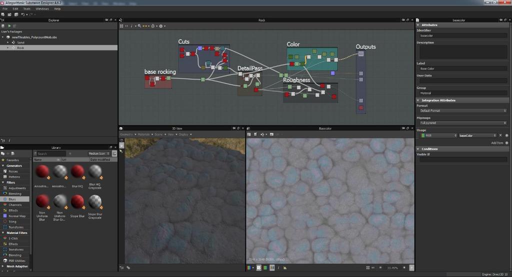Click Add Item in Usage section
The image size is (512, 277).
click(x=497, y=143)
